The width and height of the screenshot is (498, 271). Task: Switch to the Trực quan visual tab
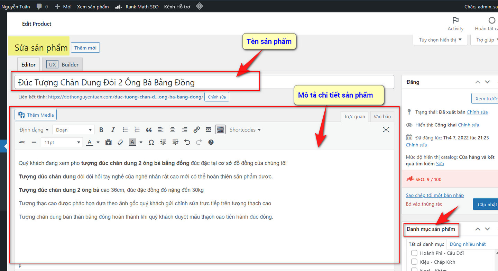354,117
